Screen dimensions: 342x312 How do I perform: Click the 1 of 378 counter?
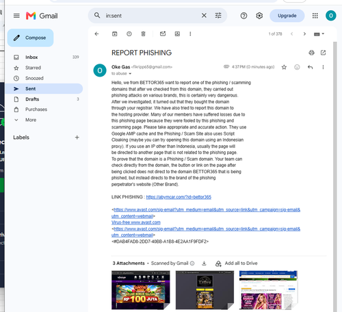[x=275, y=34]
